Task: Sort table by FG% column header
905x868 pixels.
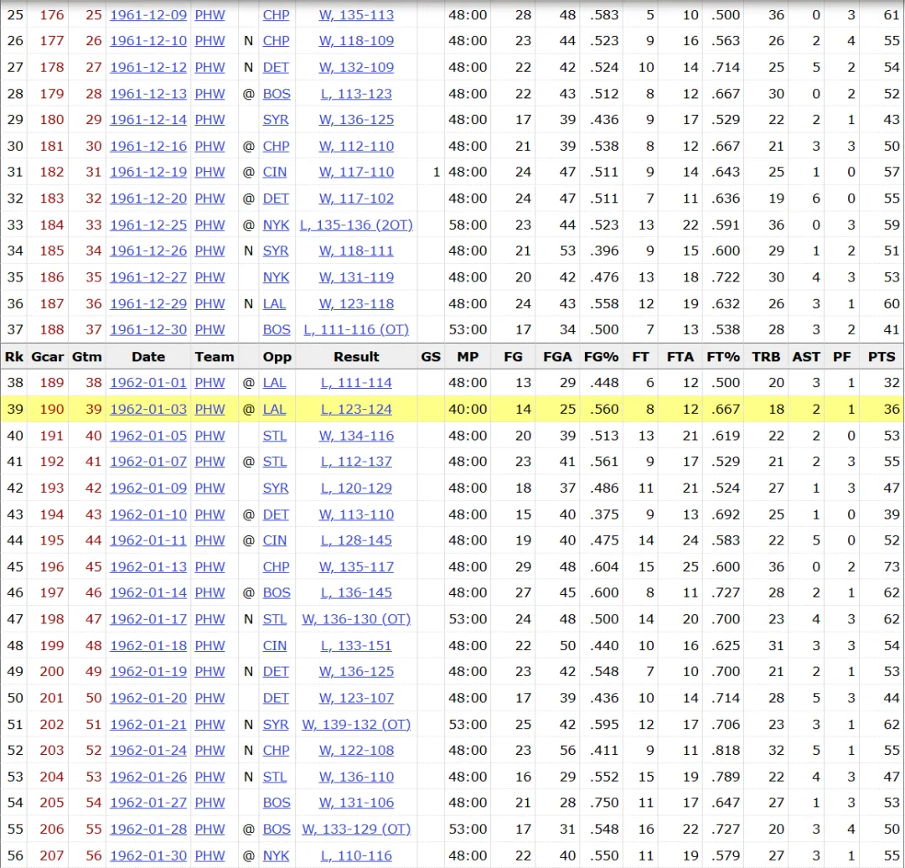Action: (601, 357)
